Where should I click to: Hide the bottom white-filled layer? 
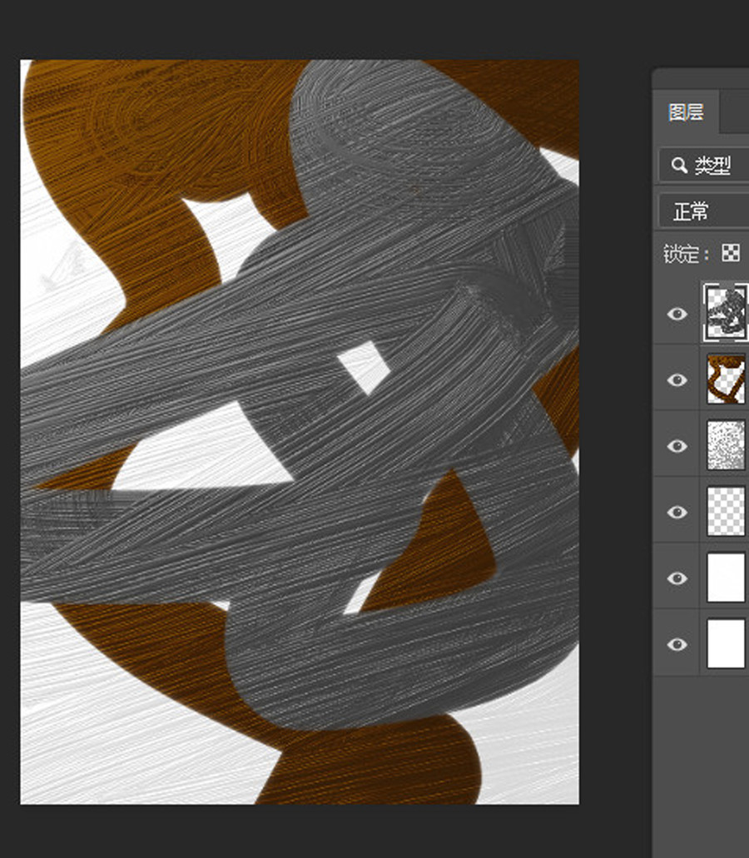coord(677,645)
